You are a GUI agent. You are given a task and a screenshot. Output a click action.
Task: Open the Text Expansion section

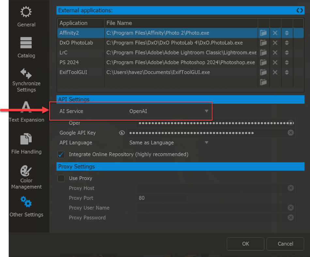tap(26, 112)
